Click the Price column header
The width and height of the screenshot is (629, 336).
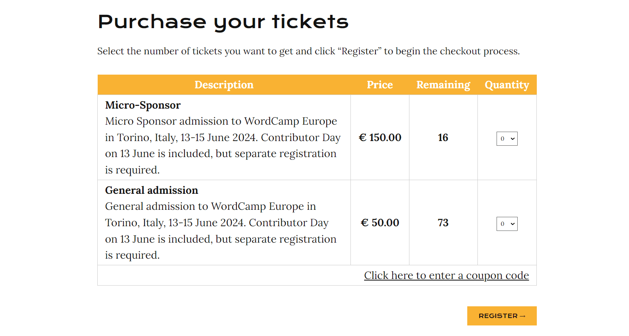point(380,85)
